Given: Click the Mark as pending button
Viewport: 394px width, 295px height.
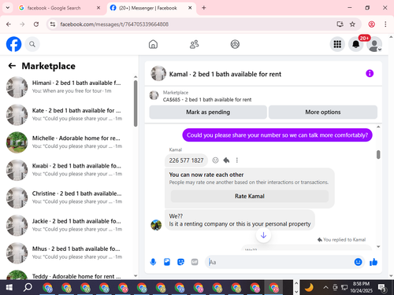Looking at the screenshot, I should [208, 112].
